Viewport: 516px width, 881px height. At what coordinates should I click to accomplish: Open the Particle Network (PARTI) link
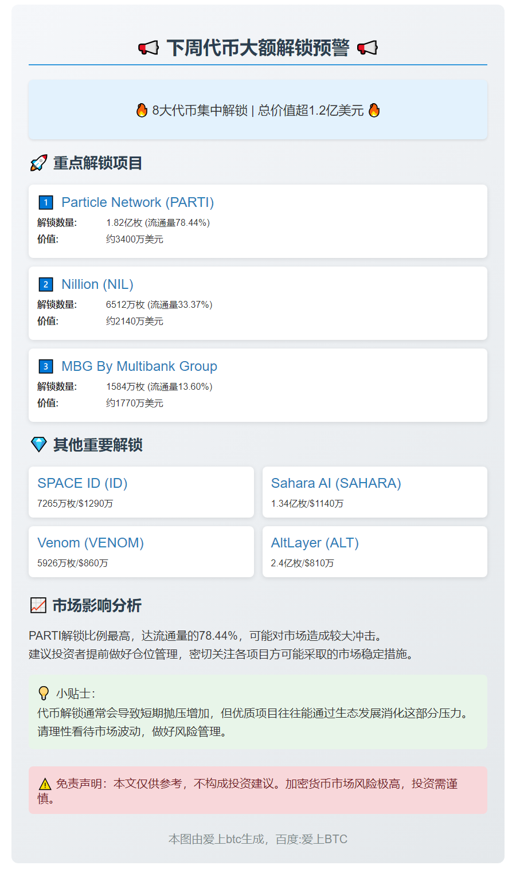[x=138, y=202]
